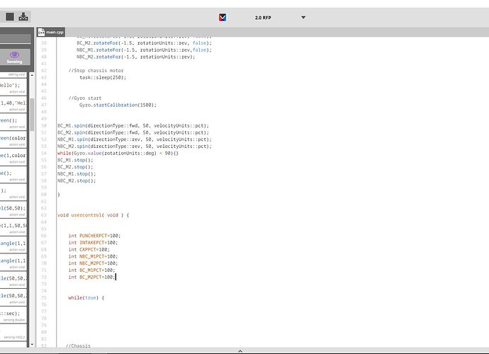Click the int INTAKEPCT=100; line

coord(94,242)
